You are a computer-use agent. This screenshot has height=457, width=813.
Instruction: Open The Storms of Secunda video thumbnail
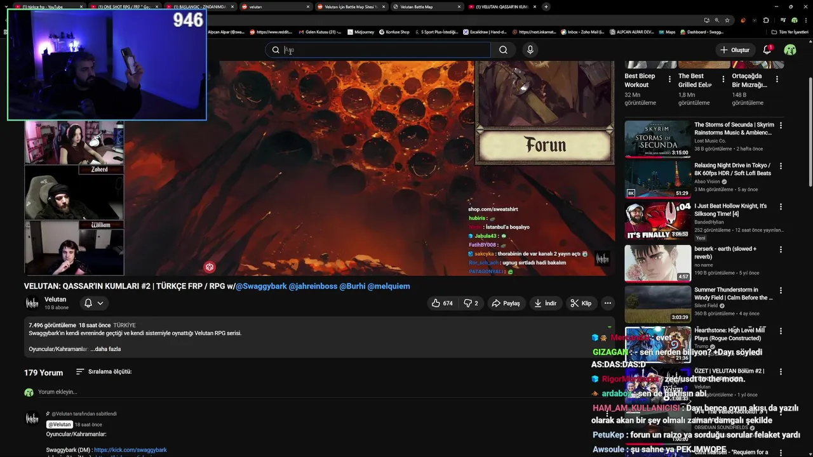[657, 139]
